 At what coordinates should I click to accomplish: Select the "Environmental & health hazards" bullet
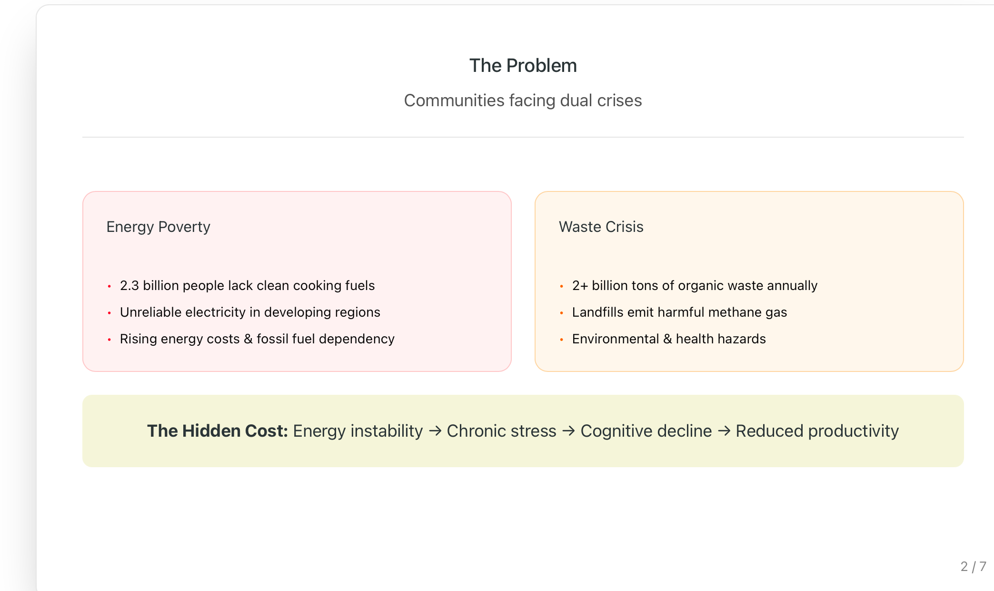click(669, 339)
